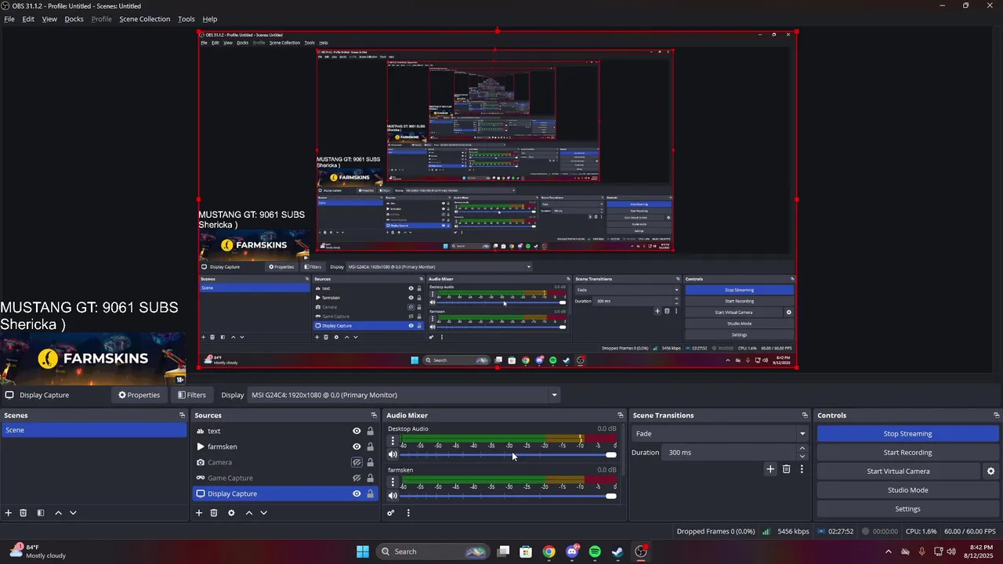Open source Filters button above docks

192,396
